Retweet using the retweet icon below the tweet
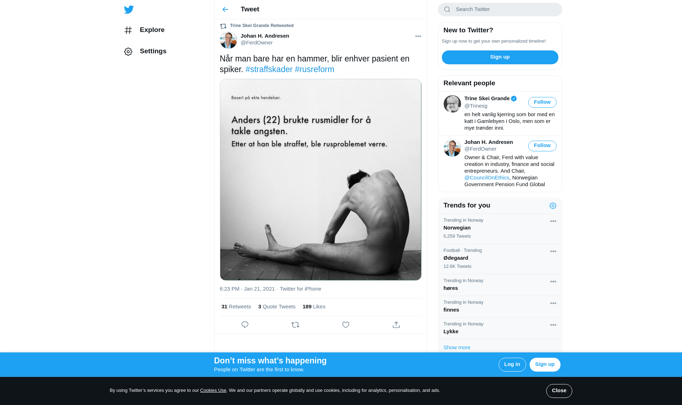Screen dimensions: 682x405 [x=295, y=325]
